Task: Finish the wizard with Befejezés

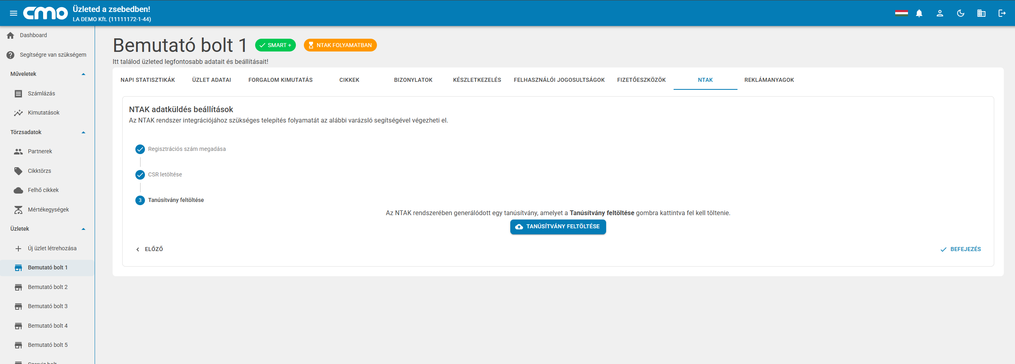Action: 961,249
